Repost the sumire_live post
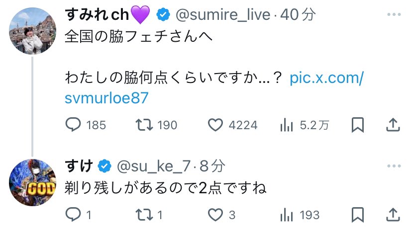Image resolution: width=412 pixels, height=234 pixels. (x=145, y=125)
